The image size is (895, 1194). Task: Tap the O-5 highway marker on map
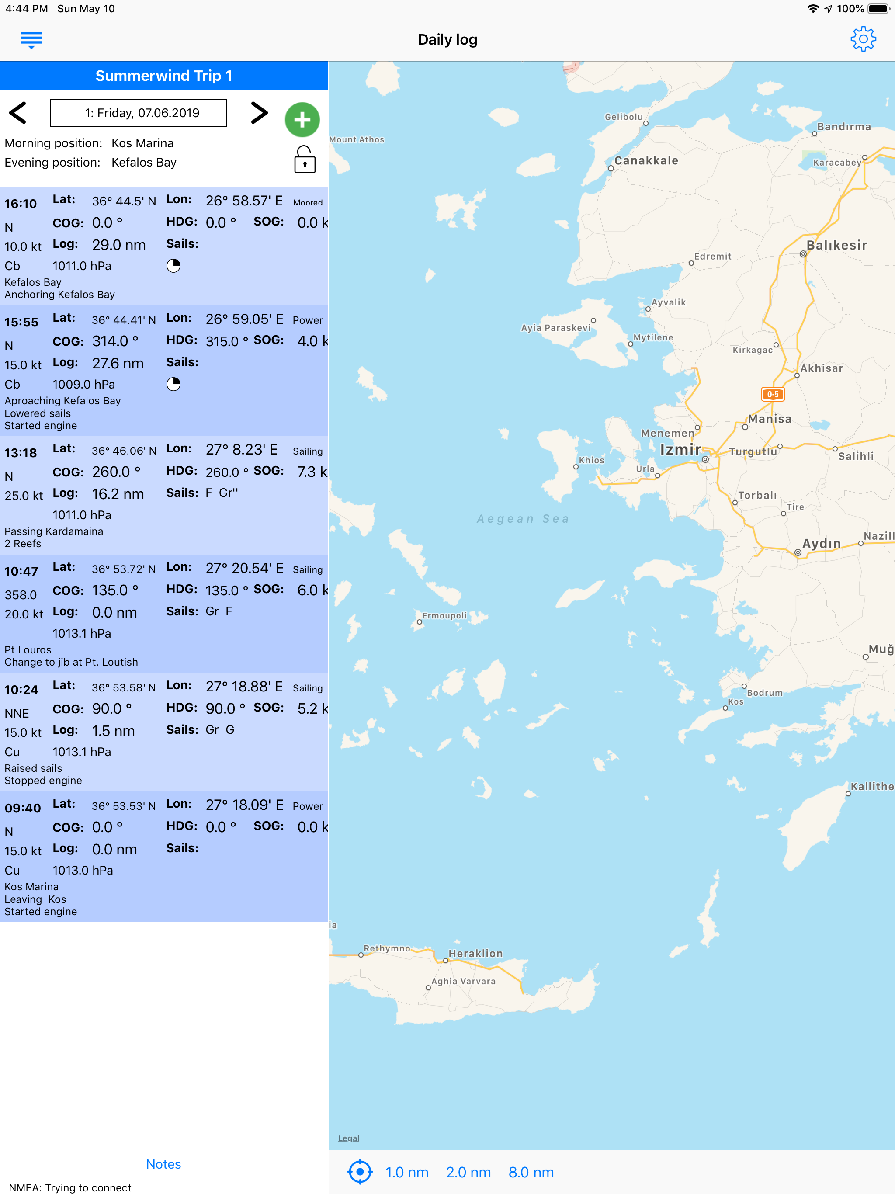click(773, 394)
